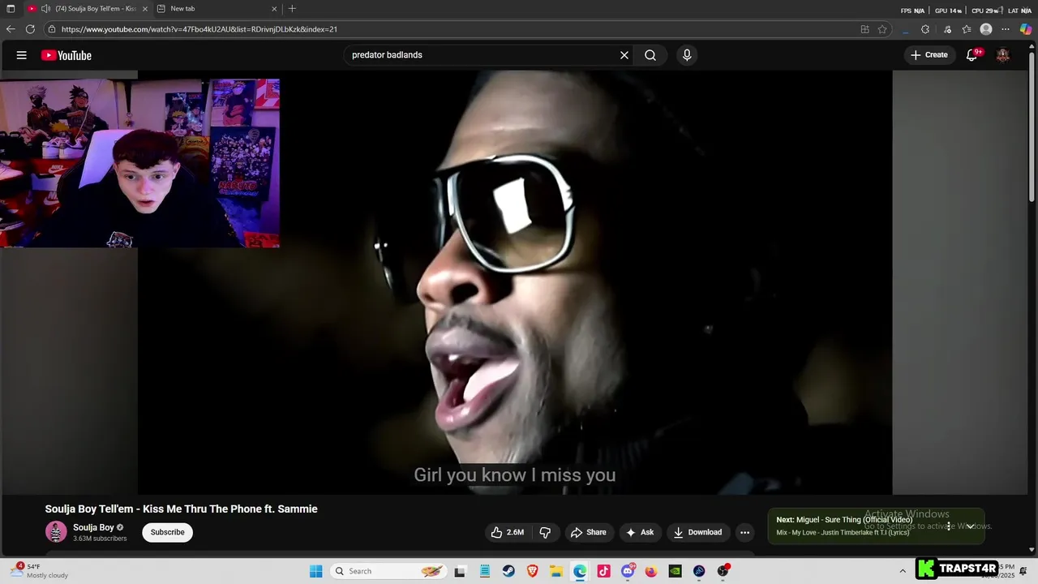Open OBS Studio from taskbar
1038x584 pixels.
(723, 571)
